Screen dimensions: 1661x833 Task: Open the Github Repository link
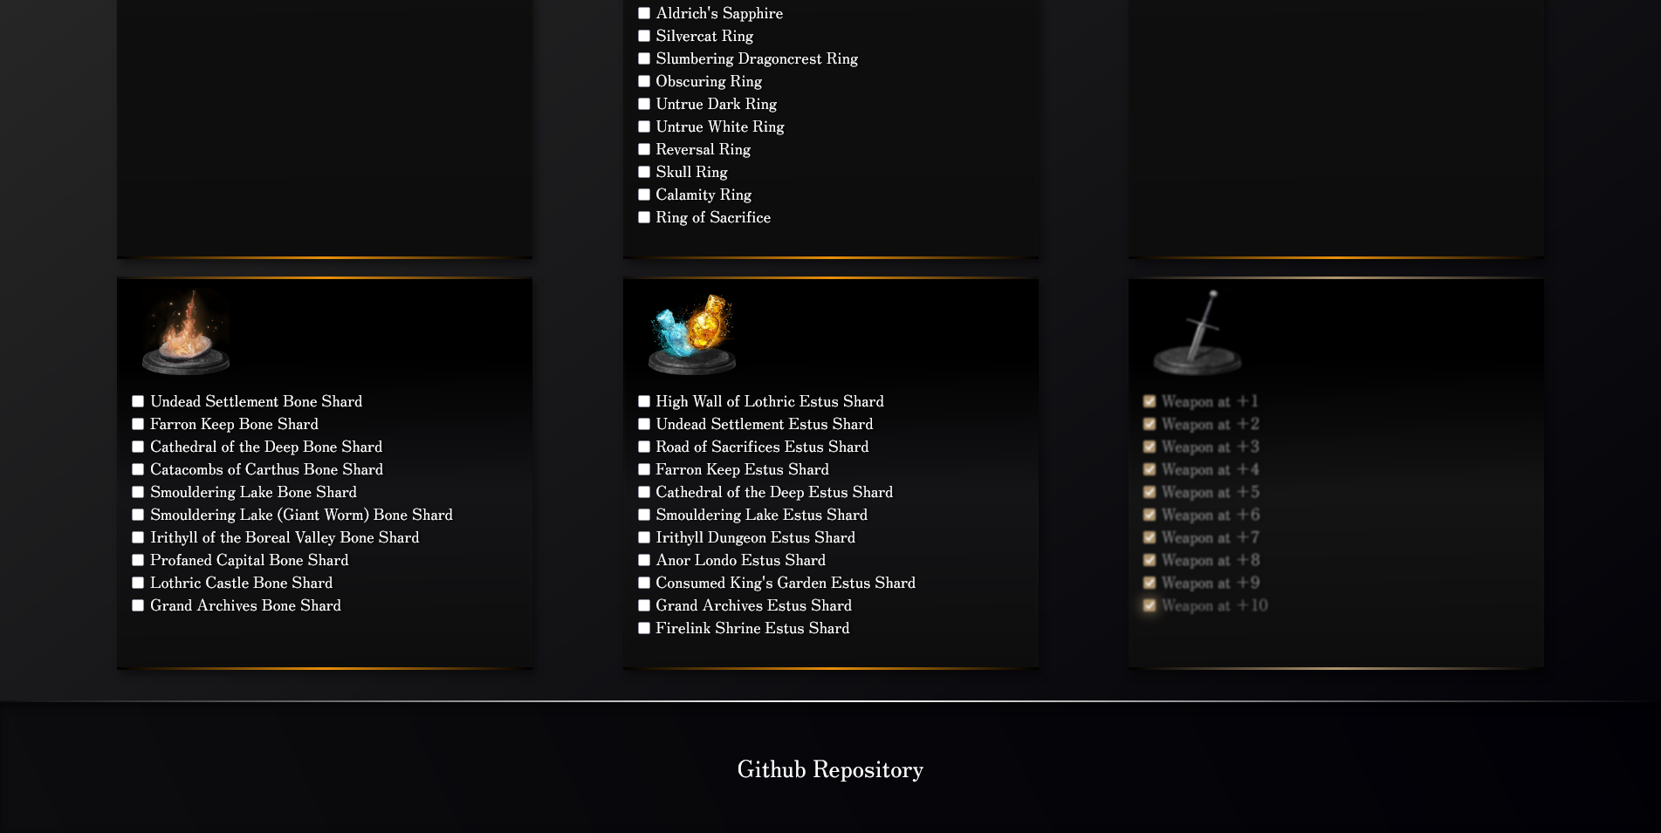pyautogui.click(x=830, y=770)
